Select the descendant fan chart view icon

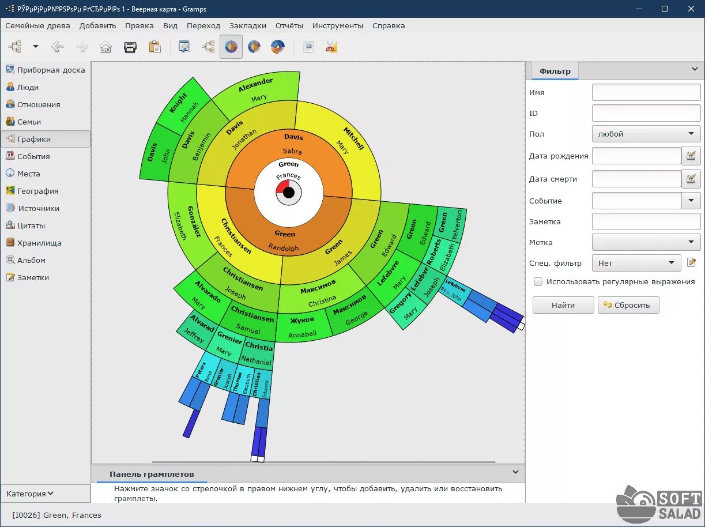254,47
